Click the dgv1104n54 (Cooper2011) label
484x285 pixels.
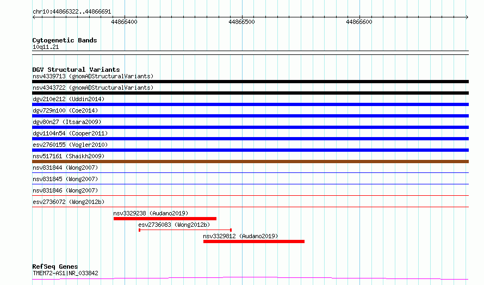coord(70,133)
